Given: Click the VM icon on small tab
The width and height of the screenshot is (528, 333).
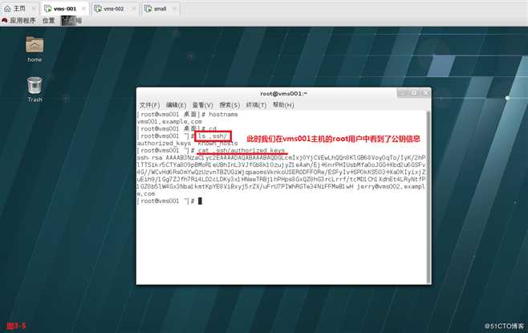Looking at the screenshot, I should click(x=148, y=9).
